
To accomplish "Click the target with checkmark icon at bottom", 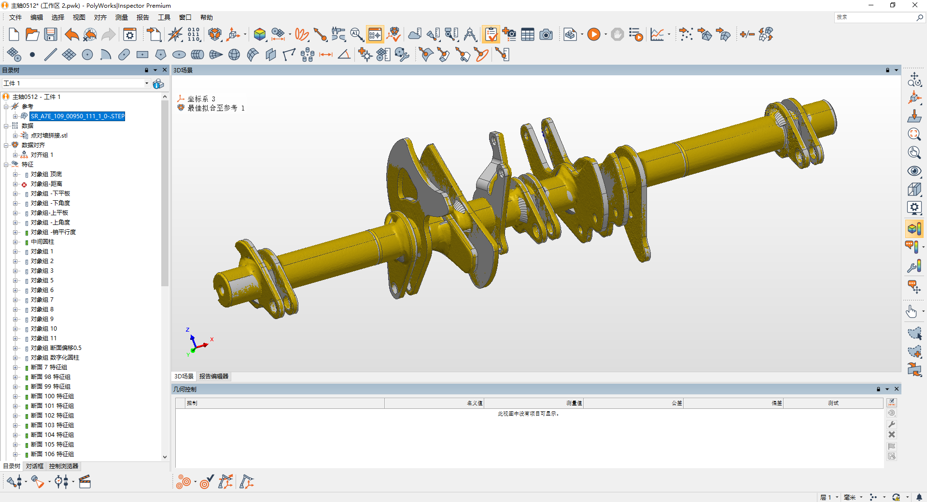I will pos(207,482).
